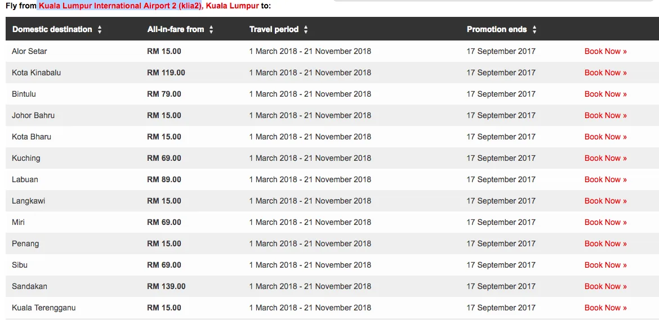Sort by Domestic destination arrows icon
This screenshot has height=320, width=659.
click(x=100, y=29)
